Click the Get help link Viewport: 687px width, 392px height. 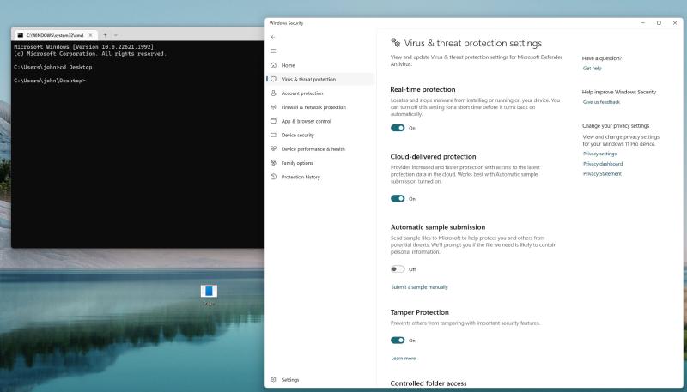[x=592, y=69]
